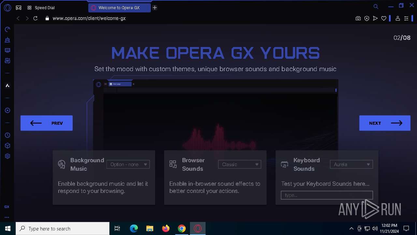Go to previous welcome slide with PREV
417x235 pixels.
click(47, 123)
